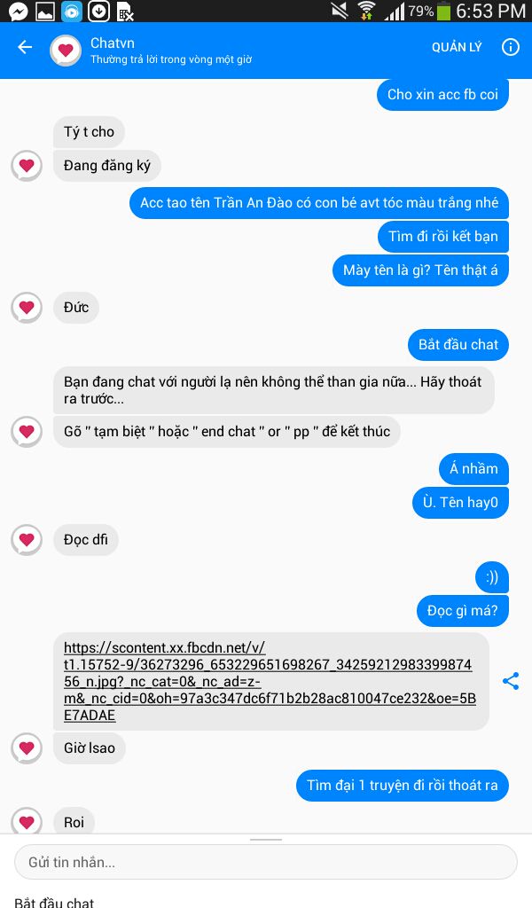Open Chatvn profile heart avatar in header
Image resolution: width=532 pixels, height=908 pixels.
[66, 51]
